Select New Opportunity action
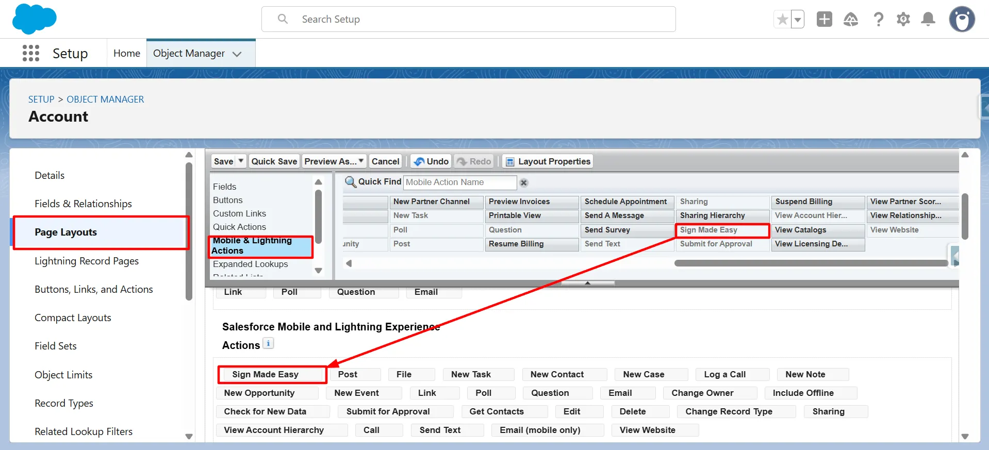This screenshot has width=989, height=450. point(267,393)
